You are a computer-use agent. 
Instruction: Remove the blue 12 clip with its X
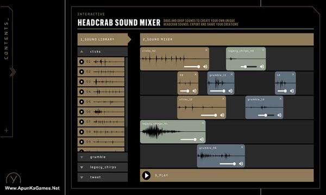tap(293, 74)
